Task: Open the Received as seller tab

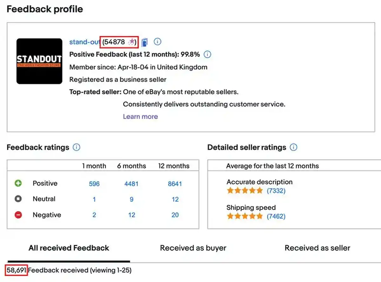Action: click(x=317, y=248)
